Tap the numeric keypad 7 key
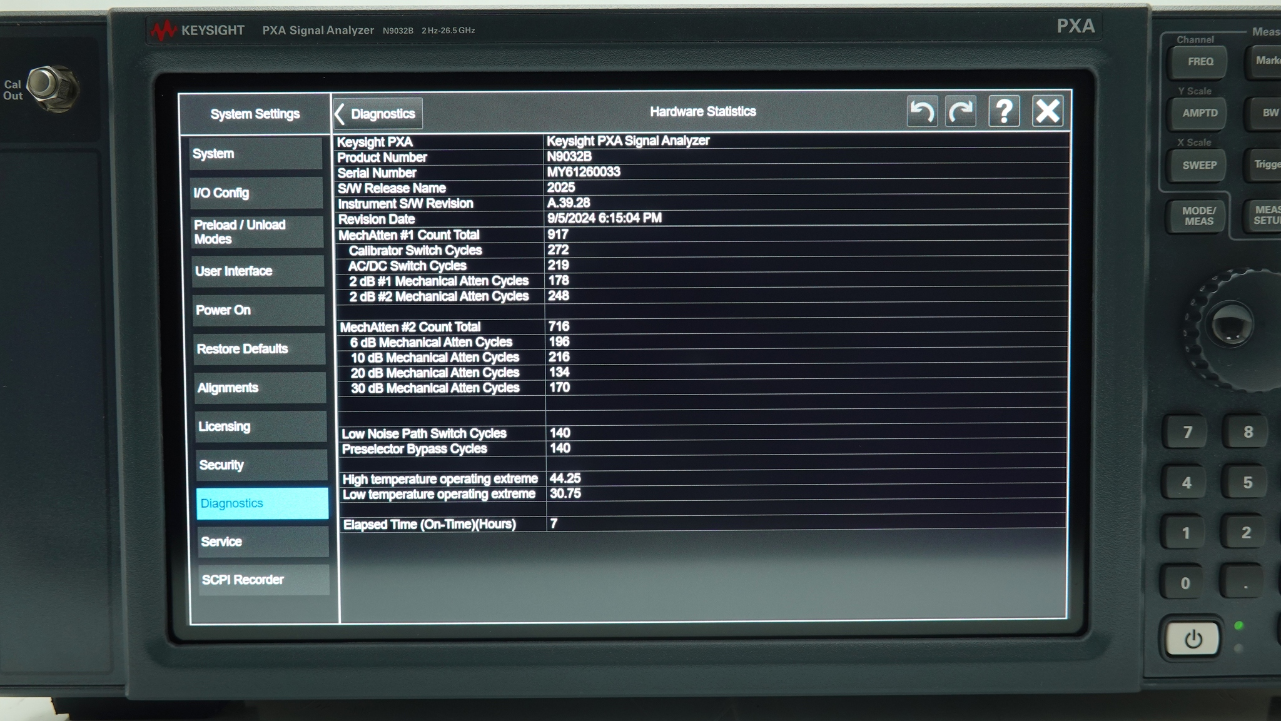 1187,432
